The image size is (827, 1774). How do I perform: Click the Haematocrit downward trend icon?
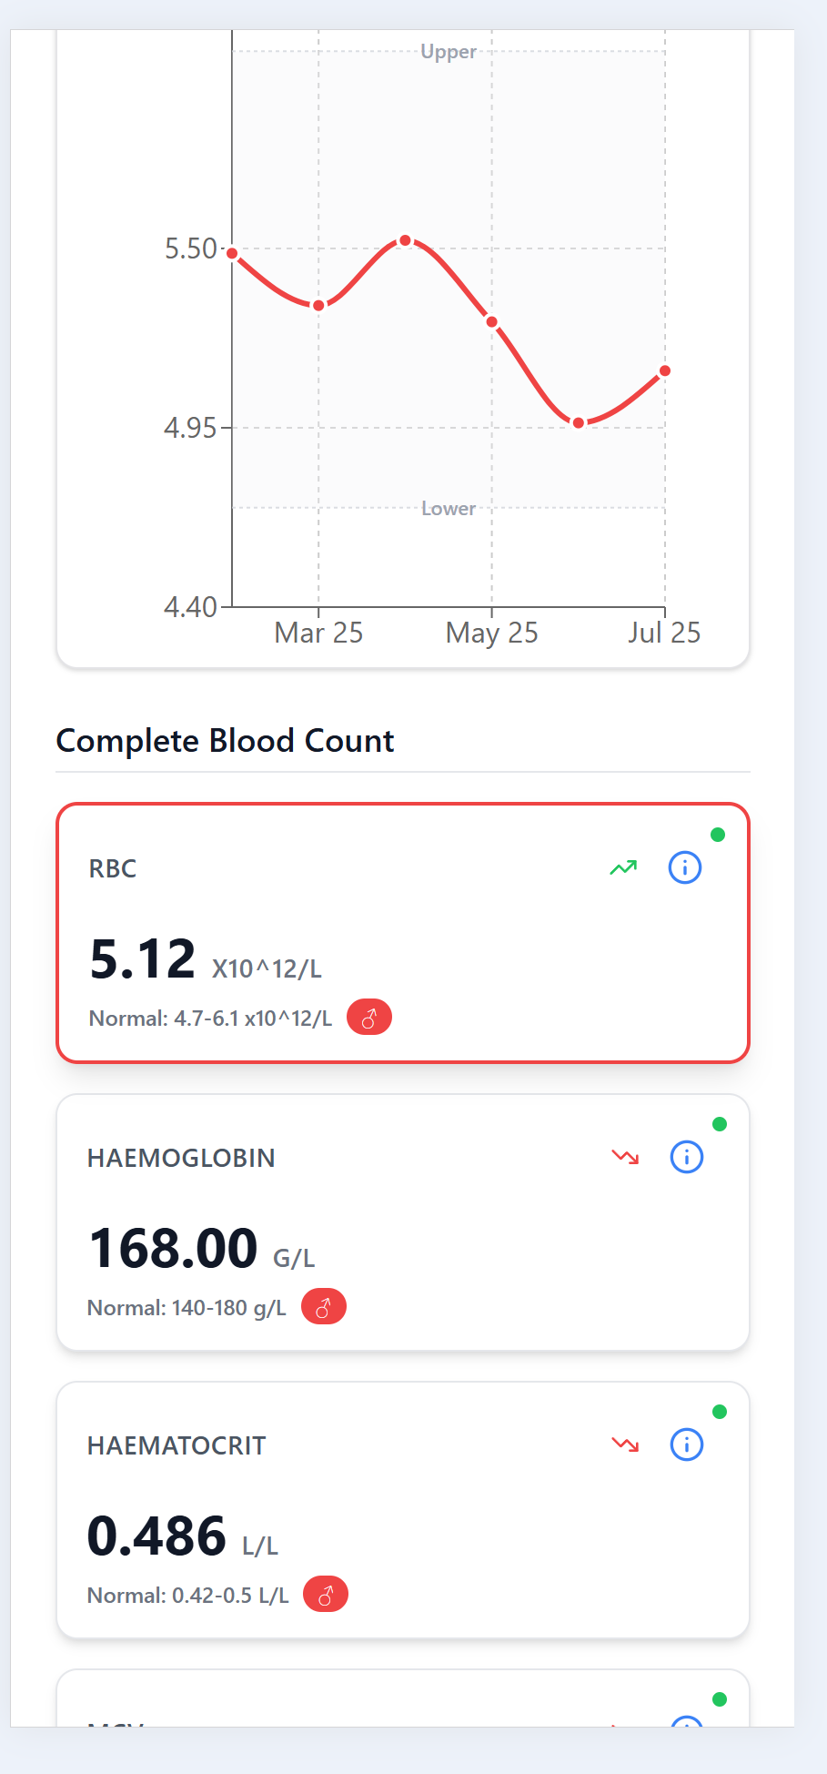[626, 1445]
